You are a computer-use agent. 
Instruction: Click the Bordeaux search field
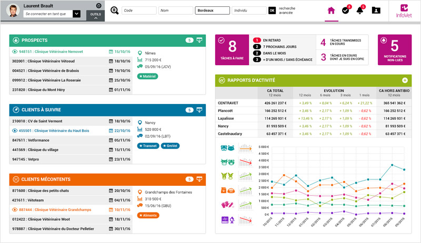coord(212,10)
